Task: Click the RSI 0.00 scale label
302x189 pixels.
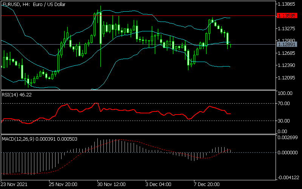Action: coord(283,132)
